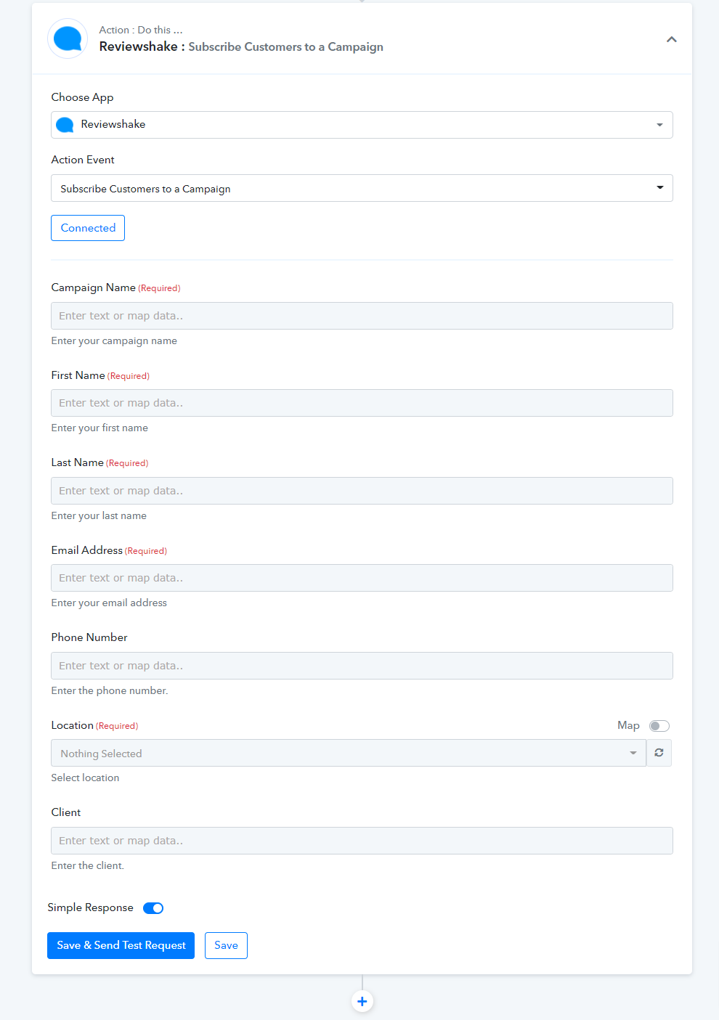Viewport: 719px width, 1020px height.
Task: Add a new step with plus icon
Action: tap(362, 1001)
